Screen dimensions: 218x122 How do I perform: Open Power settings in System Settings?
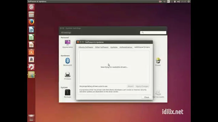click(x=158, y=62)
